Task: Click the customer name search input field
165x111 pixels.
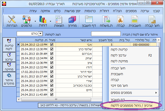Action: point(106,34)
